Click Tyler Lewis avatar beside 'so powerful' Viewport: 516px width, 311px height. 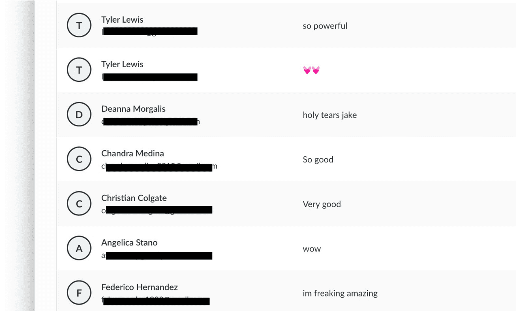tap(79, 26)
